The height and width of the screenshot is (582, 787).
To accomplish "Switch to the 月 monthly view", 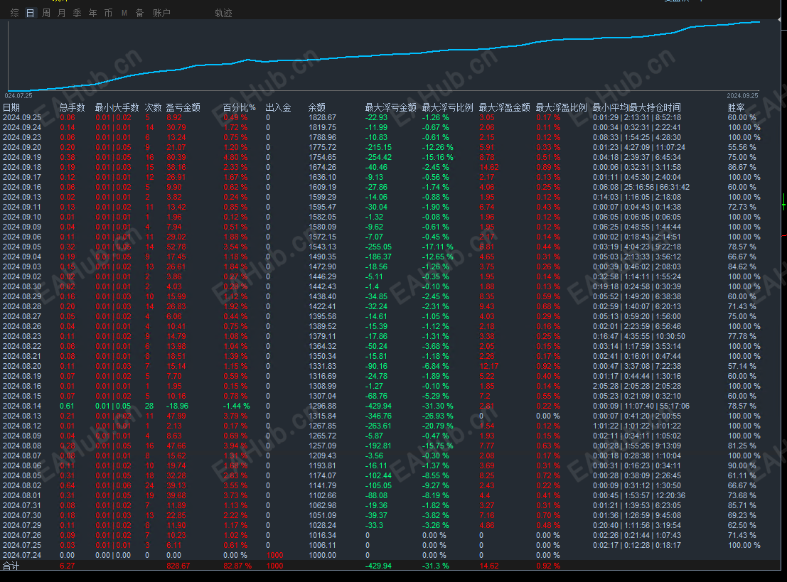I will coord(62,13).
